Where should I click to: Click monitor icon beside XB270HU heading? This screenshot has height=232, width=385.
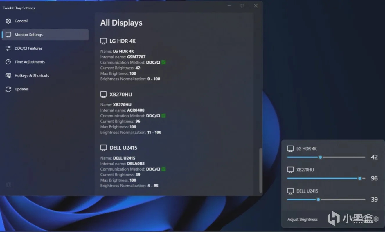coord(104,95)
